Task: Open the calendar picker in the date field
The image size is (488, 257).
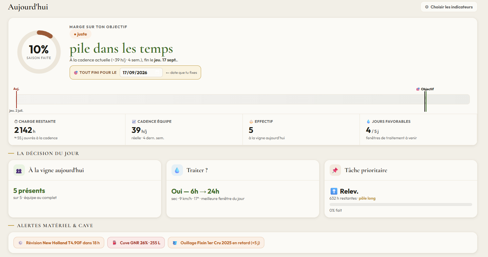Action: point(157,72)
